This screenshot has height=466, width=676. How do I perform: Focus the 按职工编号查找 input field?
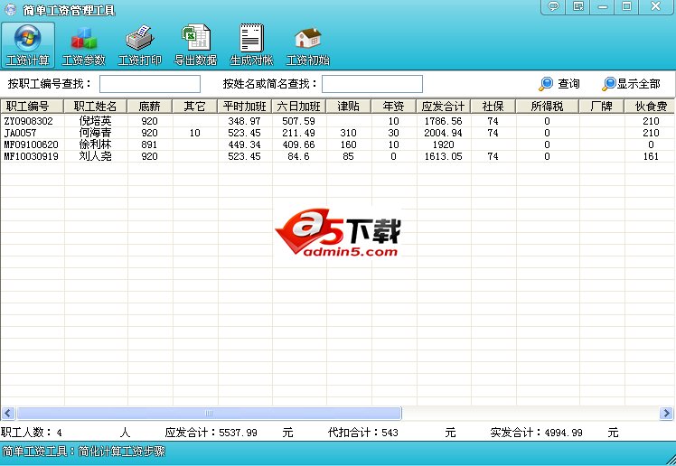tap(150, 84)
